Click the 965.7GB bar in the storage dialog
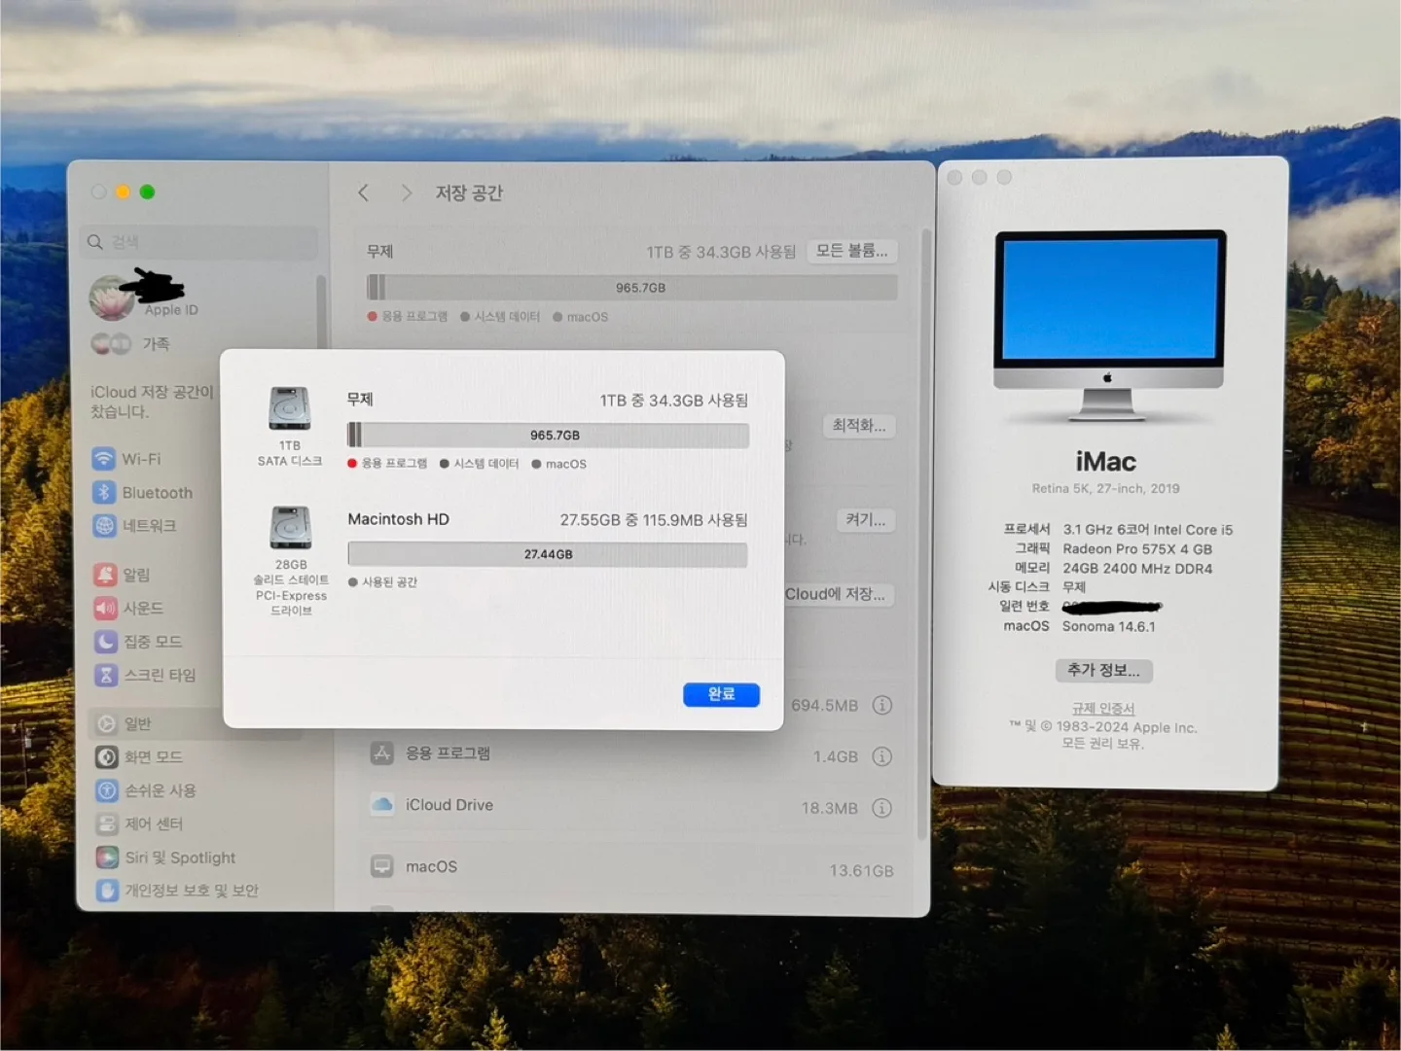 pyautogui.click(x=548, y=435)
